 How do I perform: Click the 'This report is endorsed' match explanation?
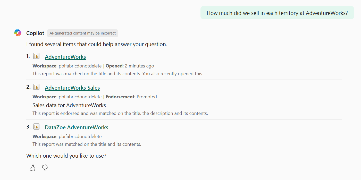[120, 113]
